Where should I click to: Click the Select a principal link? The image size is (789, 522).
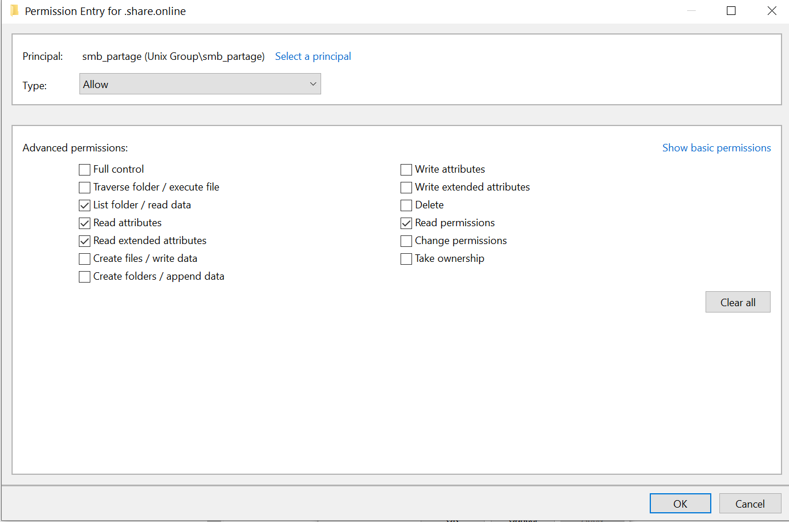point(313,56)
